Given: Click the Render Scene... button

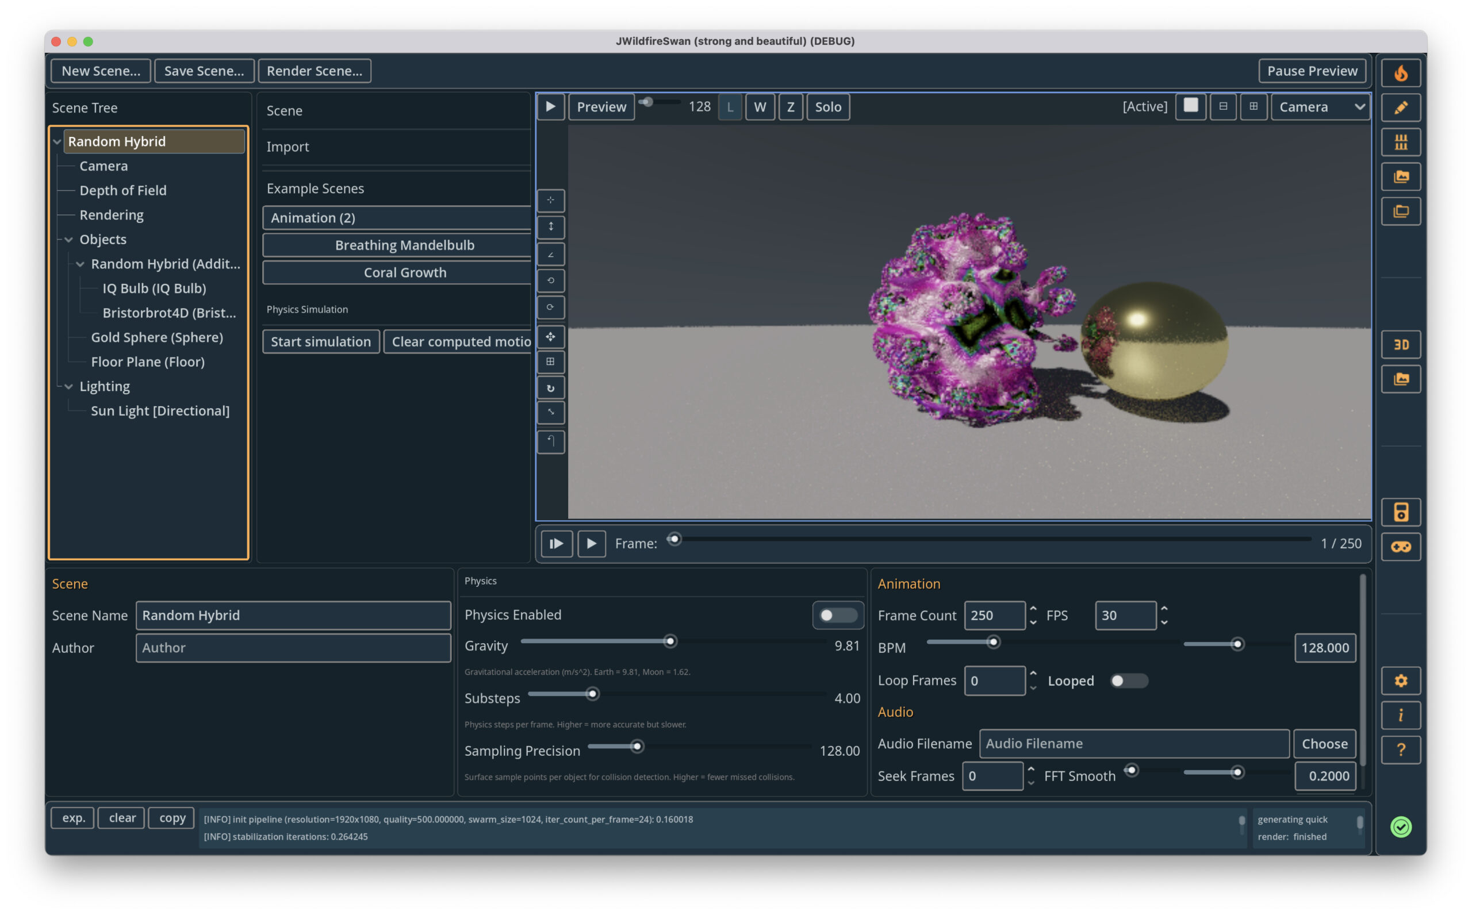Looking at the screenshot, I should 314,71.
